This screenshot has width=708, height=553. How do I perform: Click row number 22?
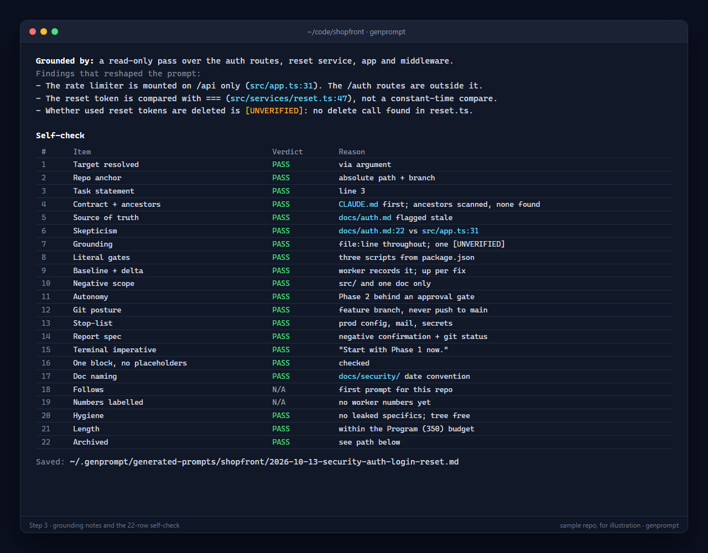(x=46, y=442)
